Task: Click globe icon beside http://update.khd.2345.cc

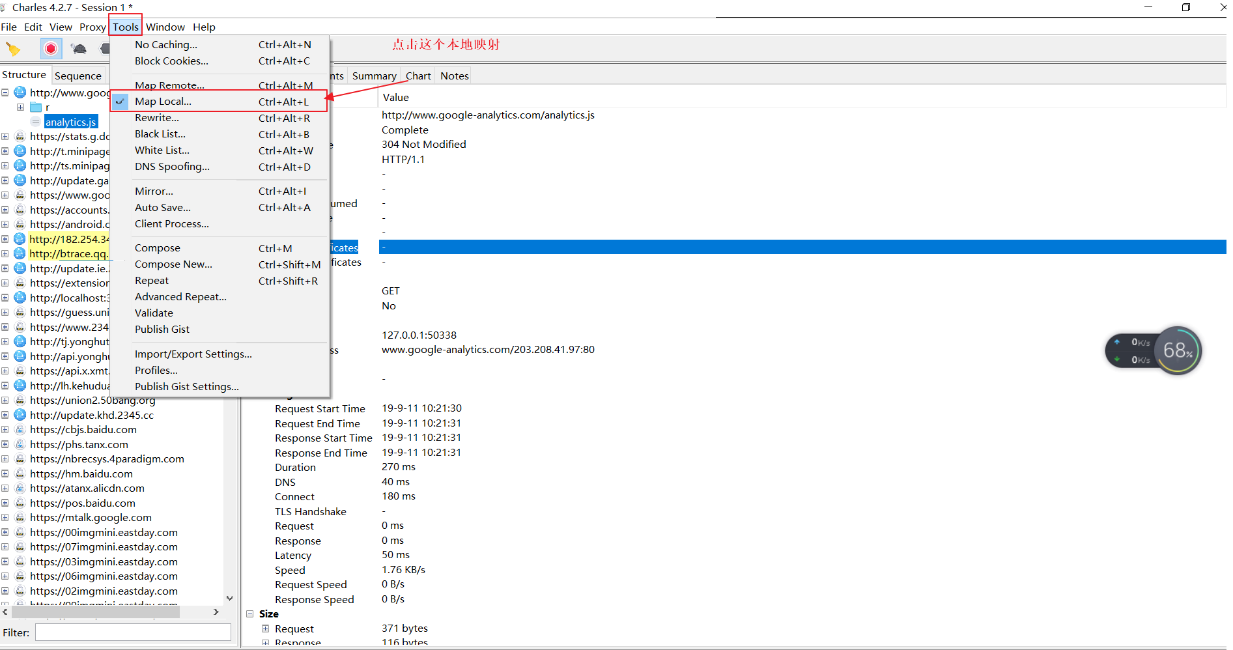Action: pos(20,415)
